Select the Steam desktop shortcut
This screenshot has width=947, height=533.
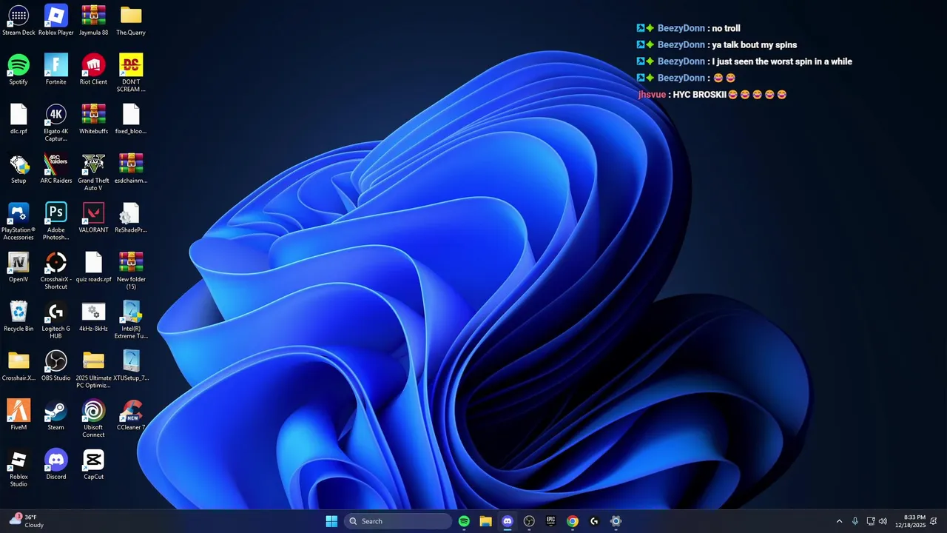tap(56, 415)
